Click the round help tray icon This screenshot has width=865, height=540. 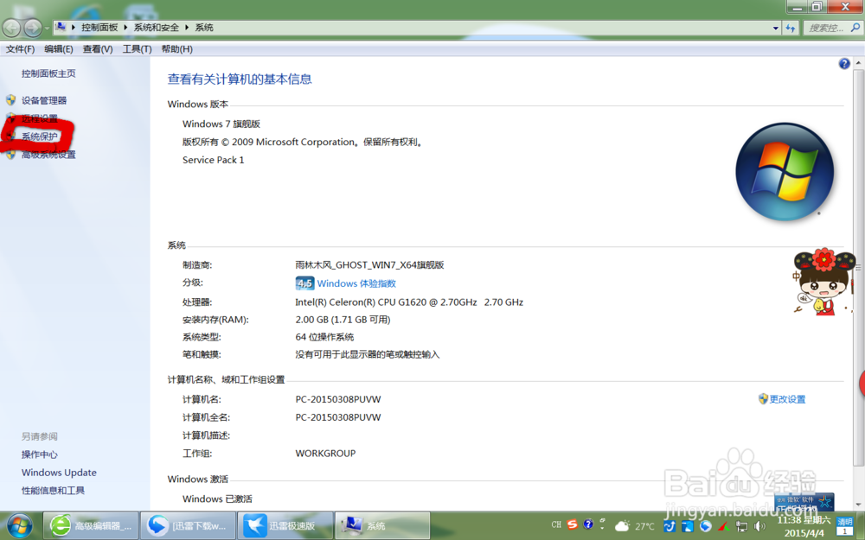pyautogui.click(x=588, y=524)
